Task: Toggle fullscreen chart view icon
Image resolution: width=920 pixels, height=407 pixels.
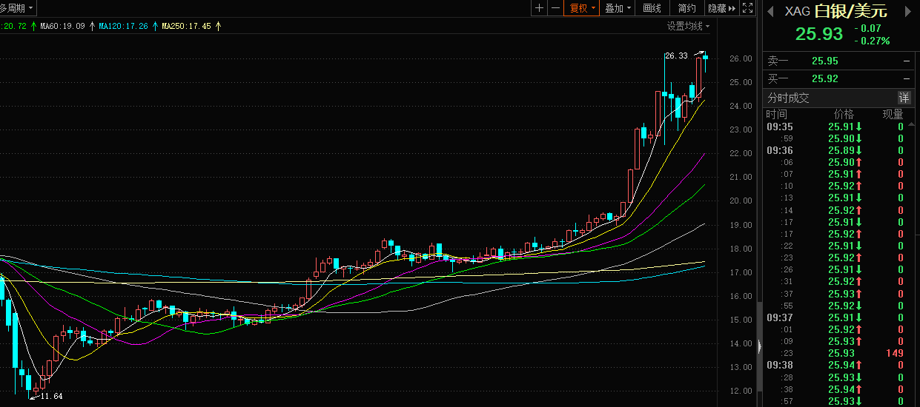Action: 747,8
